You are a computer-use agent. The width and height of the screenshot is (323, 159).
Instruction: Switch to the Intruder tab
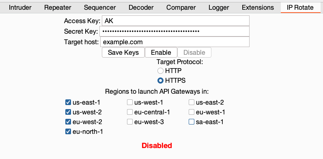20,8
